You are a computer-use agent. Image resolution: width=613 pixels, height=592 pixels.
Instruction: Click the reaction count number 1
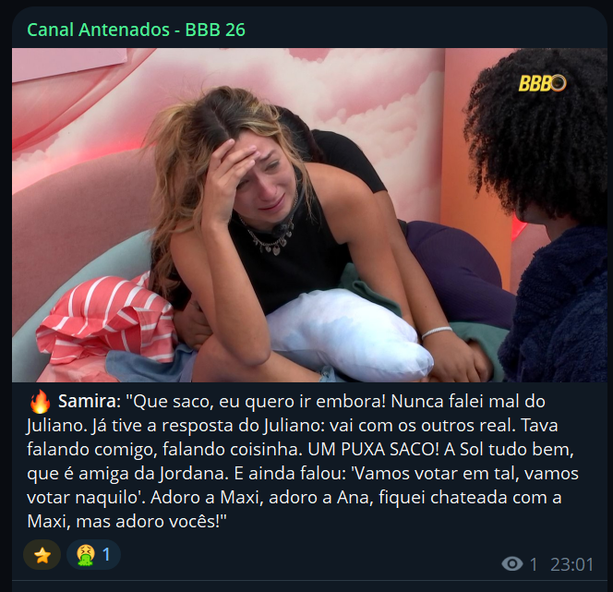pyautogui.click(x=106, y=555)
